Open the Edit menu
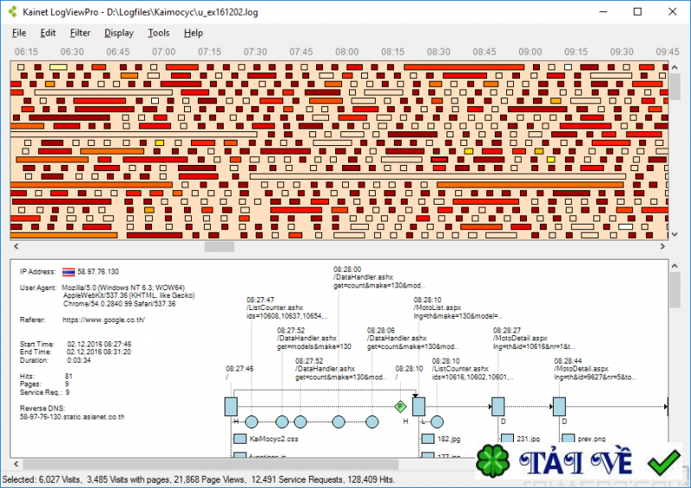This screenshot has height=488, width=691. click(48, 33)
